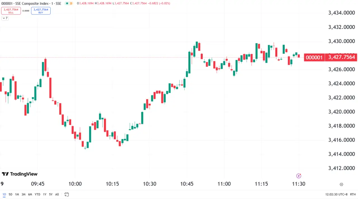Screen dimensions: 358x199
Task: Click the orange D delayed-data badge
Action: (x=71, y=3)
